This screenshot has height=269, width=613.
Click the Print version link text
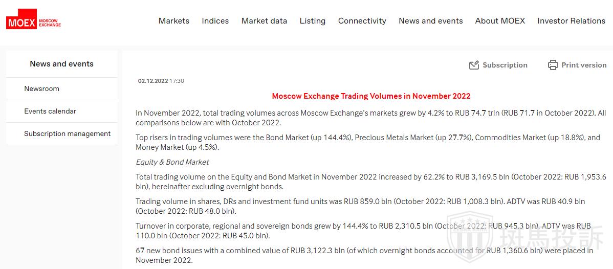pyautogui.click(x=584, y=65)
